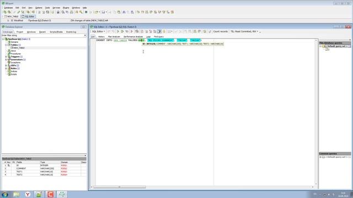Click the filter string input field
The height and width of the screenshot is (198, 353).
[x=43, y=35]
